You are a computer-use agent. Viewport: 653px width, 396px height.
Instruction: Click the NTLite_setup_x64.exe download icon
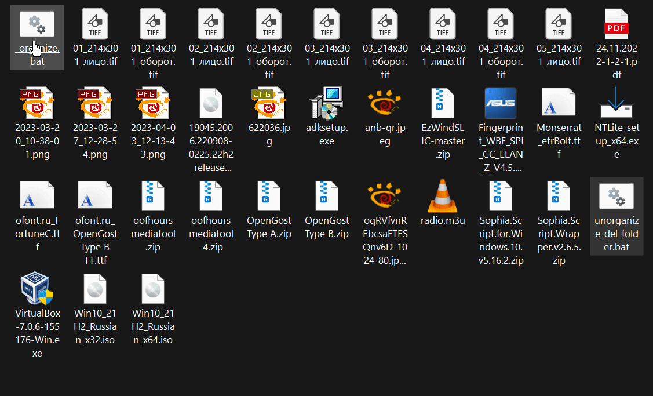616,102
